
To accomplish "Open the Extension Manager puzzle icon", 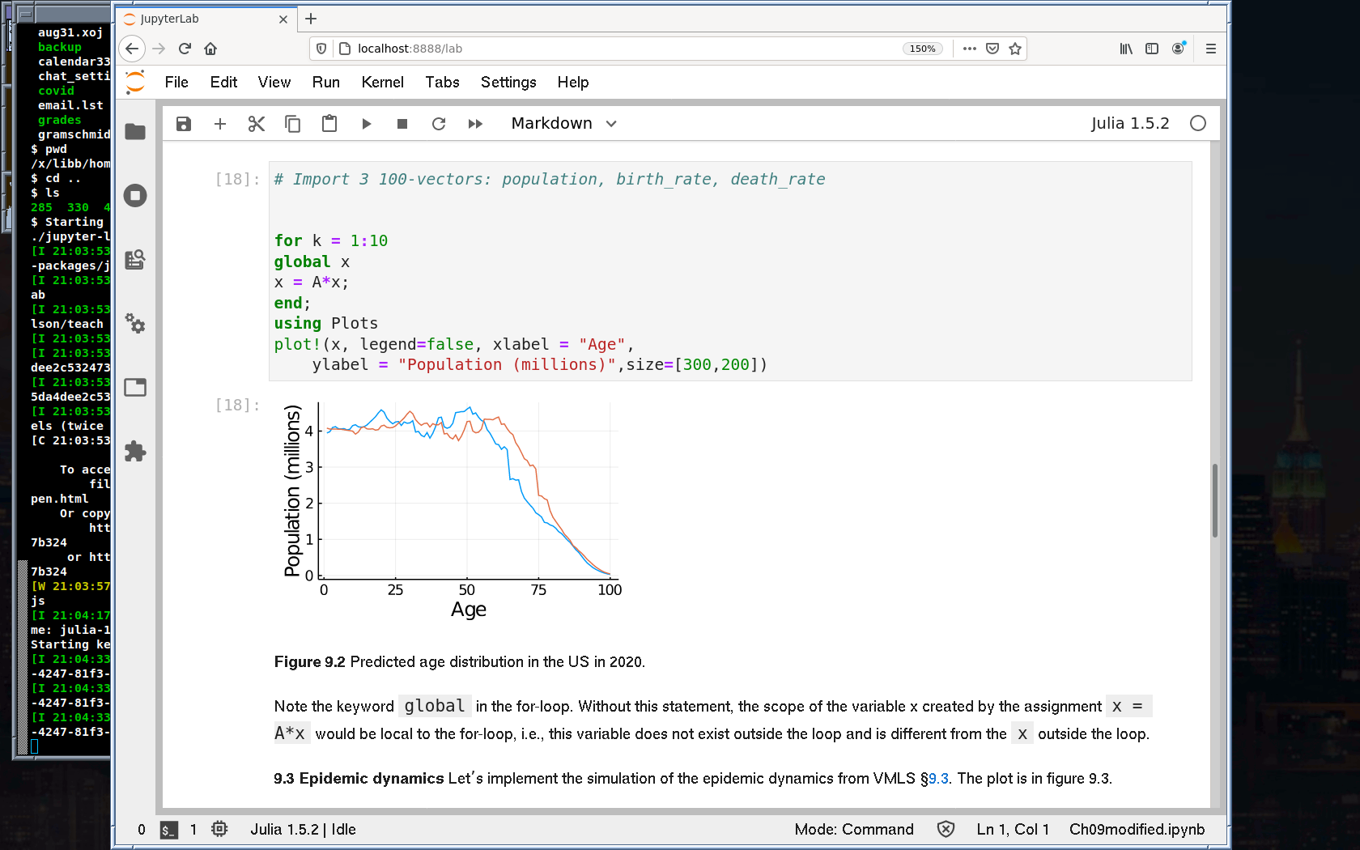I will (135, 451).
